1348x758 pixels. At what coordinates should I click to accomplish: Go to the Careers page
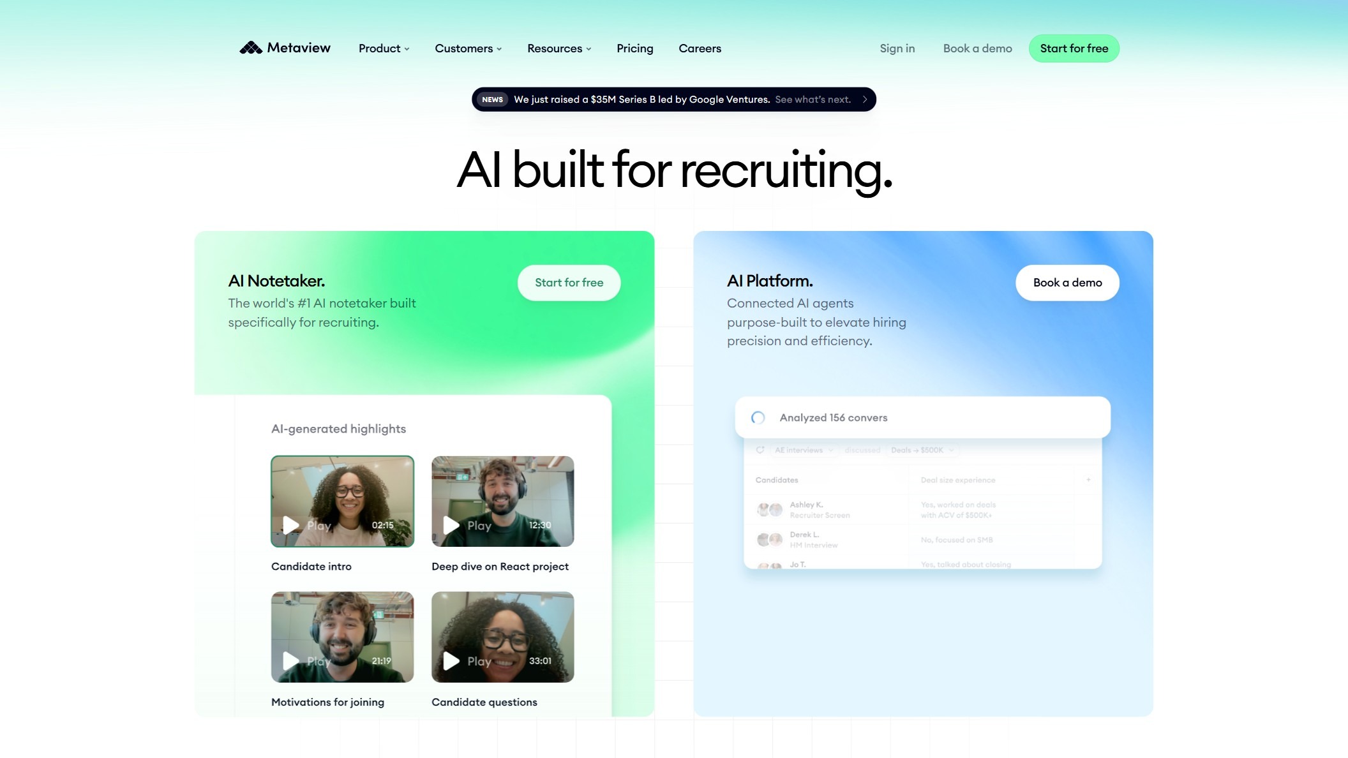700,48
